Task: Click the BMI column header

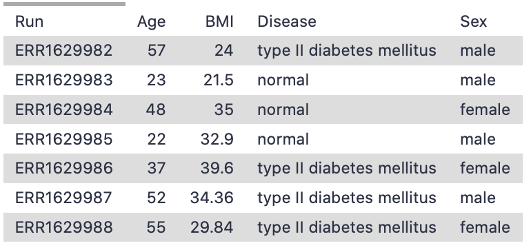Action: (x=219, y=22)
